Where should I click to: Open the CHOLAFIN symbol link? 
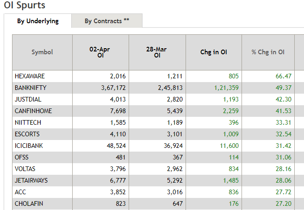pyautogui.click(x=29, y=204)
